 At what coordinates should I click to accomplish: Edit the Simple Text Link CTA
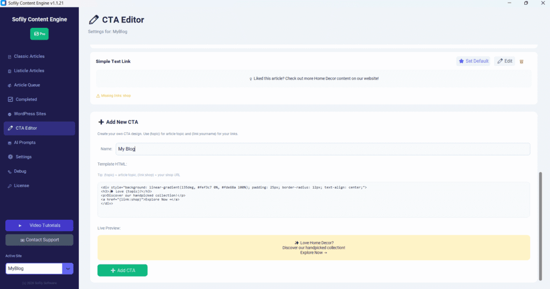coord(505,61)
